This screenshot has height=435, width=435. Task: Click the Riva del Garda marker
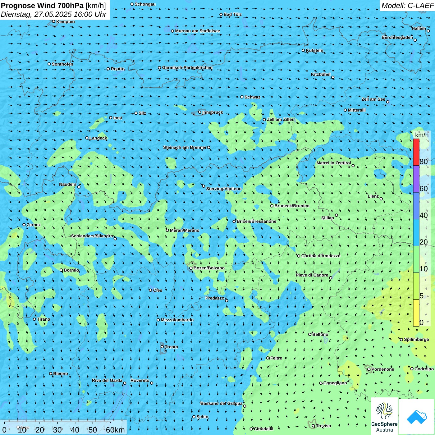(125, 383)
